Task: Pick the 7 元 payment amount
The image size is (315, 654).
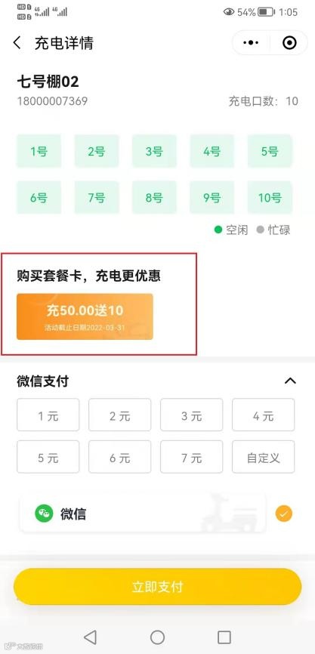Action: pyautogui.click(x=192, y=457)
